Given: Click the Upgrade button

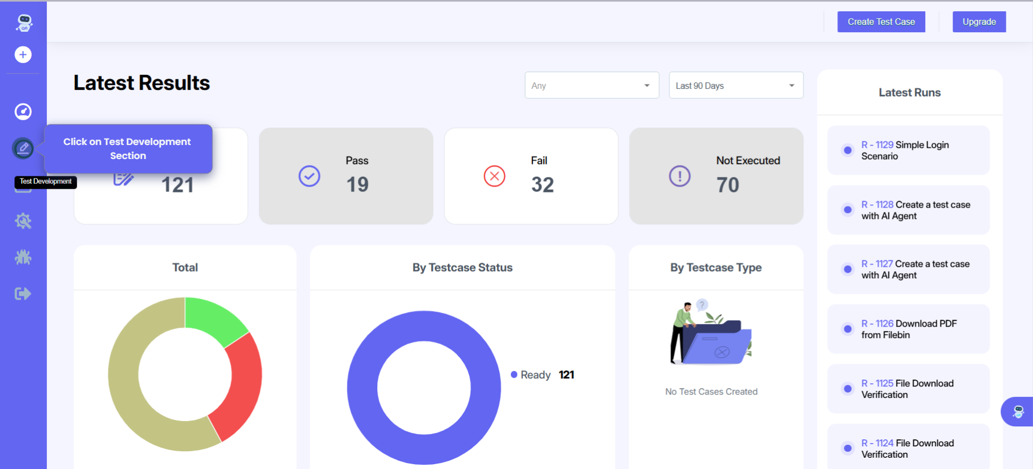Looking at the screenshot, I should click(979, 22).
